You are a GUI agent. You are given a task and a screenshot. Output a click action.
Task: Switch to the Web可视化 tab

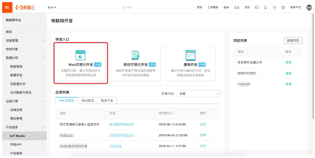coord(67,100)
